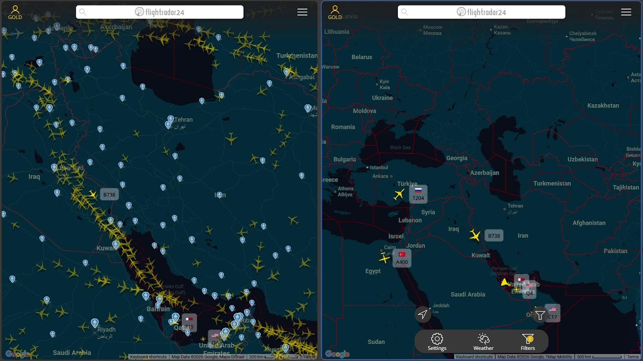Click the Jeddah city label
Screen dimensions: 643x361
(x=441, y=305)
